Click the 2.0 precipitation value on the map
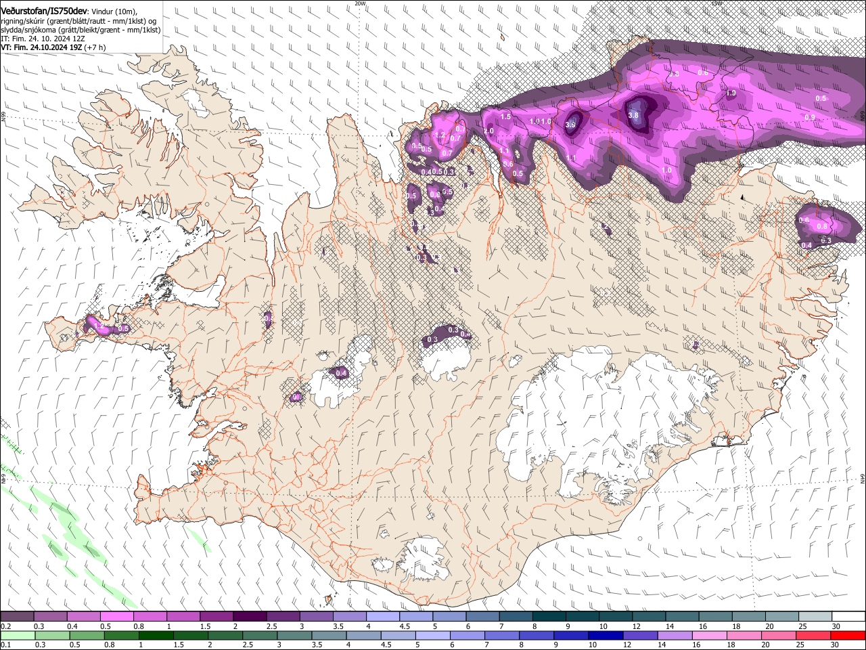Image resolution: width=866 pixels, height=650 pixels. coord(488,131)
